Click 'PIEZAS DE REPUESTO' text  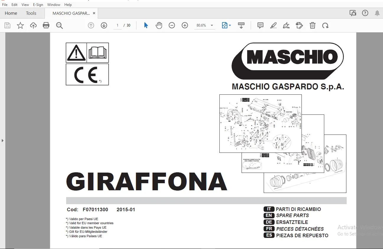pos(302,235)
